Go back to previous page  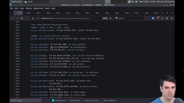tap(12, 18)
